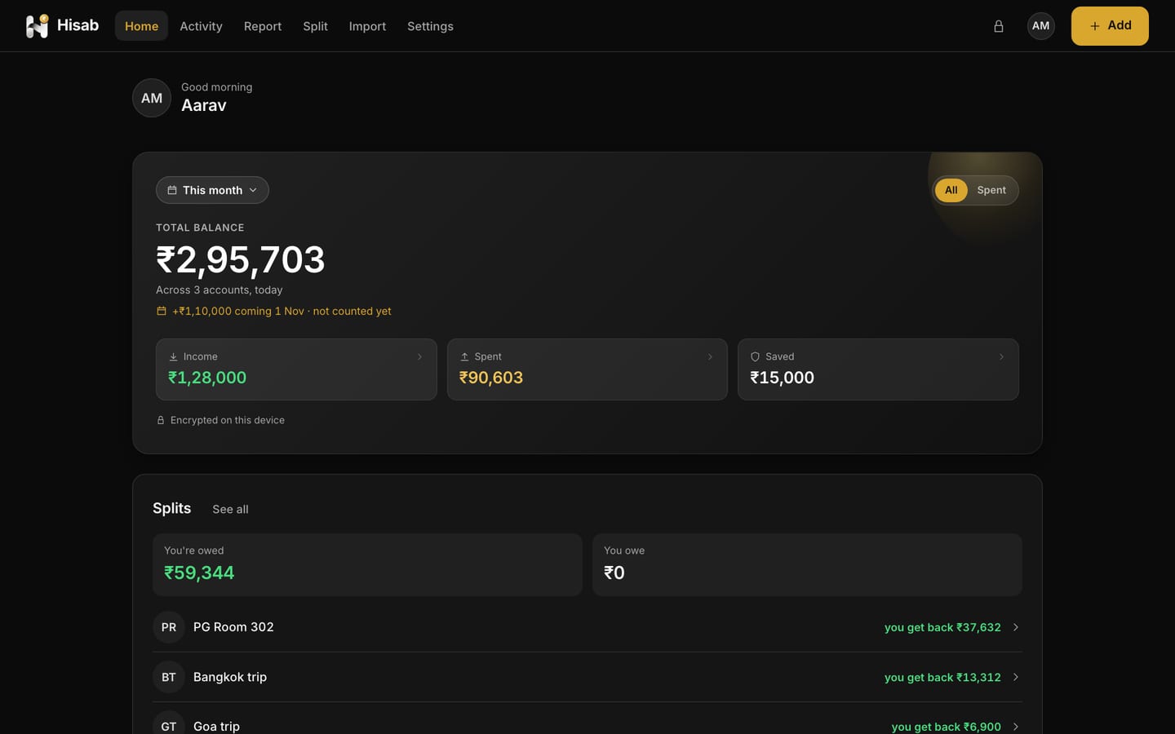
Task: Click the Add button
Action: [x=1110, y=26]
